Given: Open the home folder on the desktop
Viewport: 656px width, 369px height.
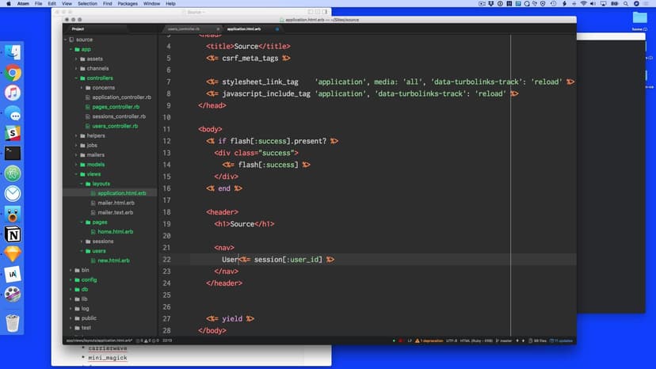Looking at the screenshot, I should (x=640, y=20).
